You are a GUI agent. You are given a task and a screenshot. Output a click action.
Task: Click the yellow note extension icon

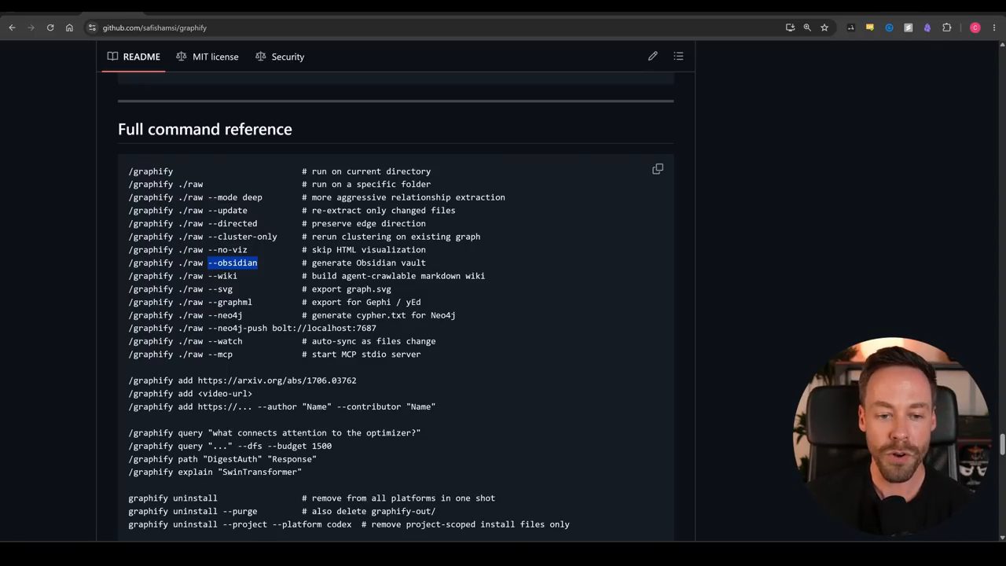(869, 28)
